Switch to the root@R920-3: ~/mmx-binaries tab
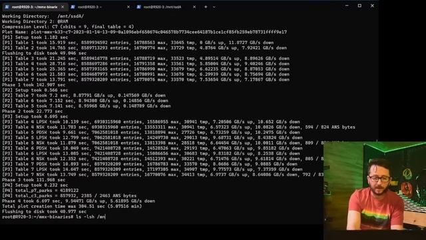The height and width of the screenshot is (240, 426). (x=35, y=7)
